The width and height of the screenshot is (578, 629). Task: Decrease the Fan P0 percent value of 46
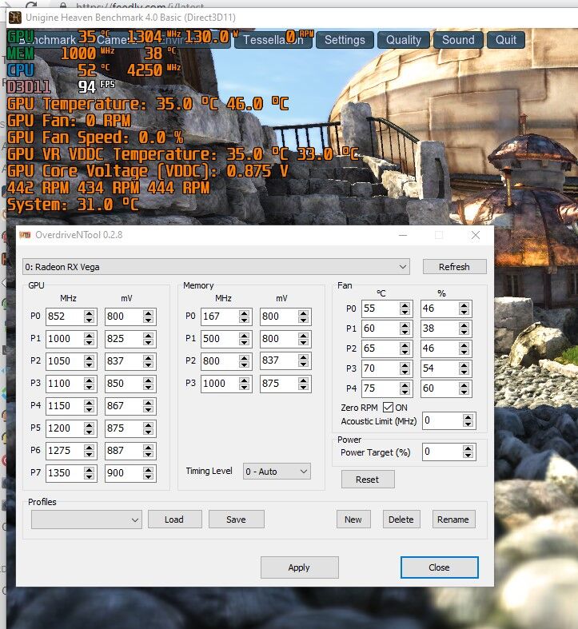[x=464, y=312]
